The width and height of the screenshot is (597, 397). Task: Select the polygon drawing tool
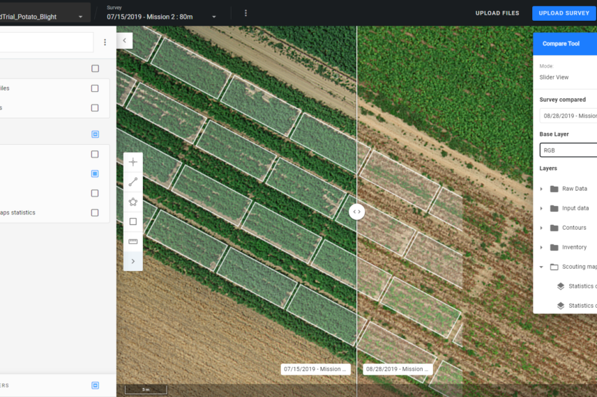(133, 202)
